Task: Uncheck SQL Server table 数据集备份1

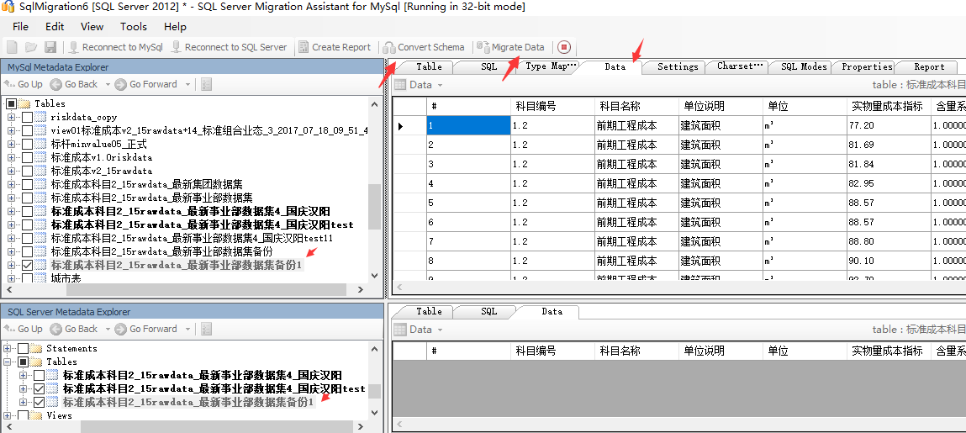Action: click(40, 402)
